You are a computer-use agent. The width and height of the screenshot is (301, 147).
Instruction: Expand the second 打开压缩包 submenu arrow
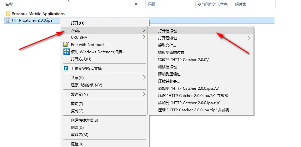click(x=249, y=38)
